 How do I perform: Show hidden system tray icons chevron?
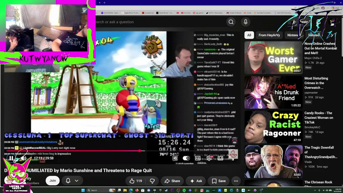(x=315, y=190)
